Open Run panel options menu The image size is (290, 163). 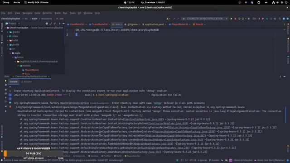pyautogui.click(x=280, y=77)
